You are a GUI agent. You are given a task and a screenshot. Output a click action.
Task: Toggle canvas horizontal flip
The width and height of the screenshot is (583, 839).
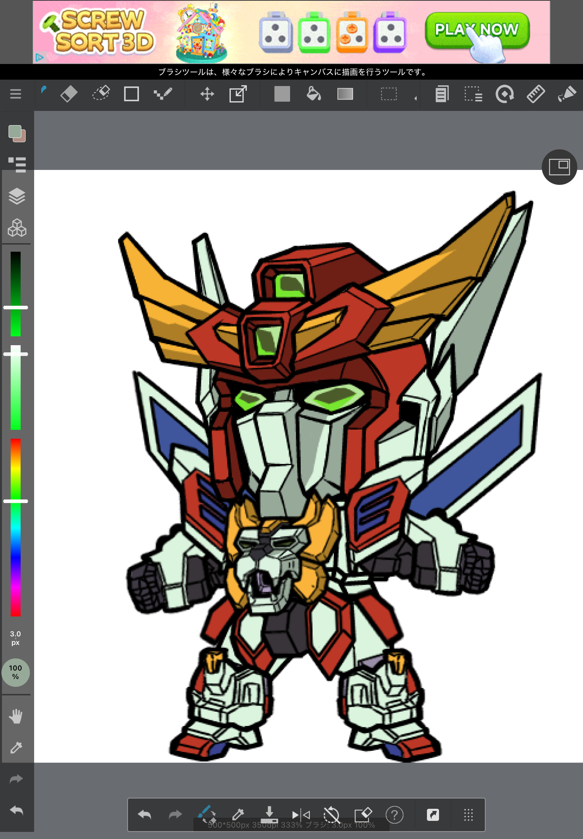(301, 814)
